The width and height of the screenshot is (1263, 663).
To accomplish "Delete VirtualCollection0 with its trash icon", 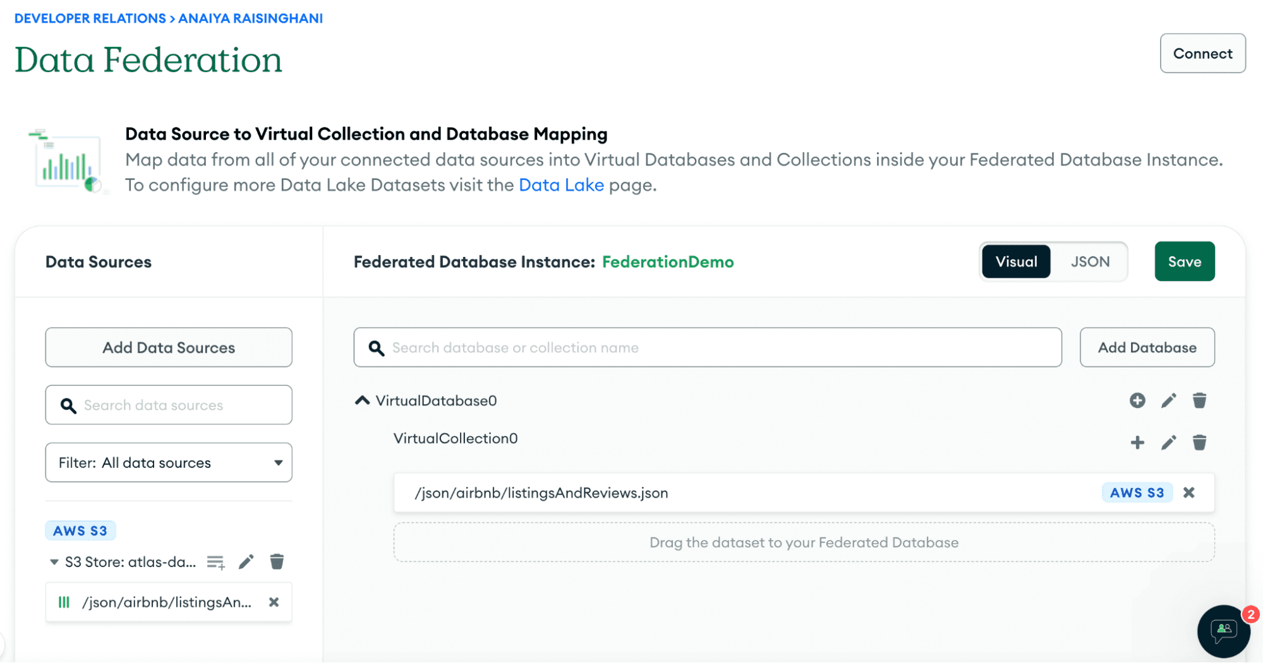I will (1199, 443).
